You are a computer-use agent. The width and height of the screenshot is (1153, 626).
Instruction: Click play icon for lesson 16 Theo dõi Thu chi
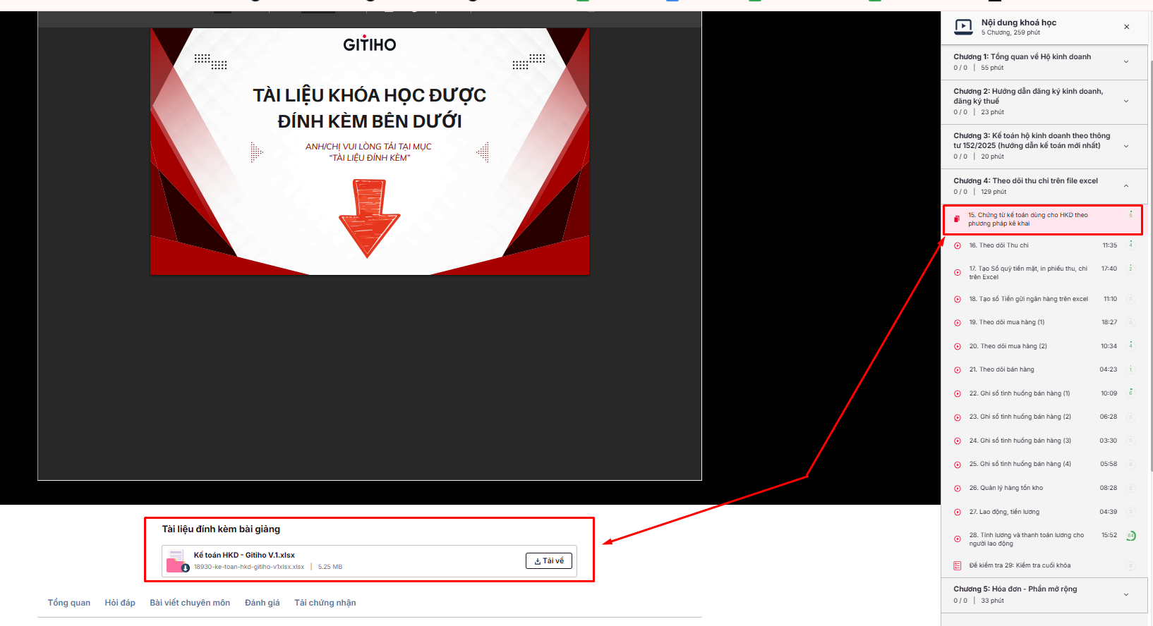958,246
